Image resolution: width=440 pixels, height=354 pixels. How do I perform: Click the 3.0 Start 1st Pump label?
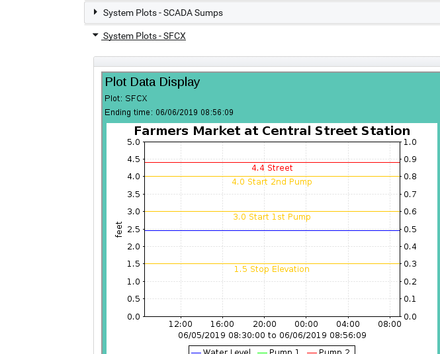[272, 217]
